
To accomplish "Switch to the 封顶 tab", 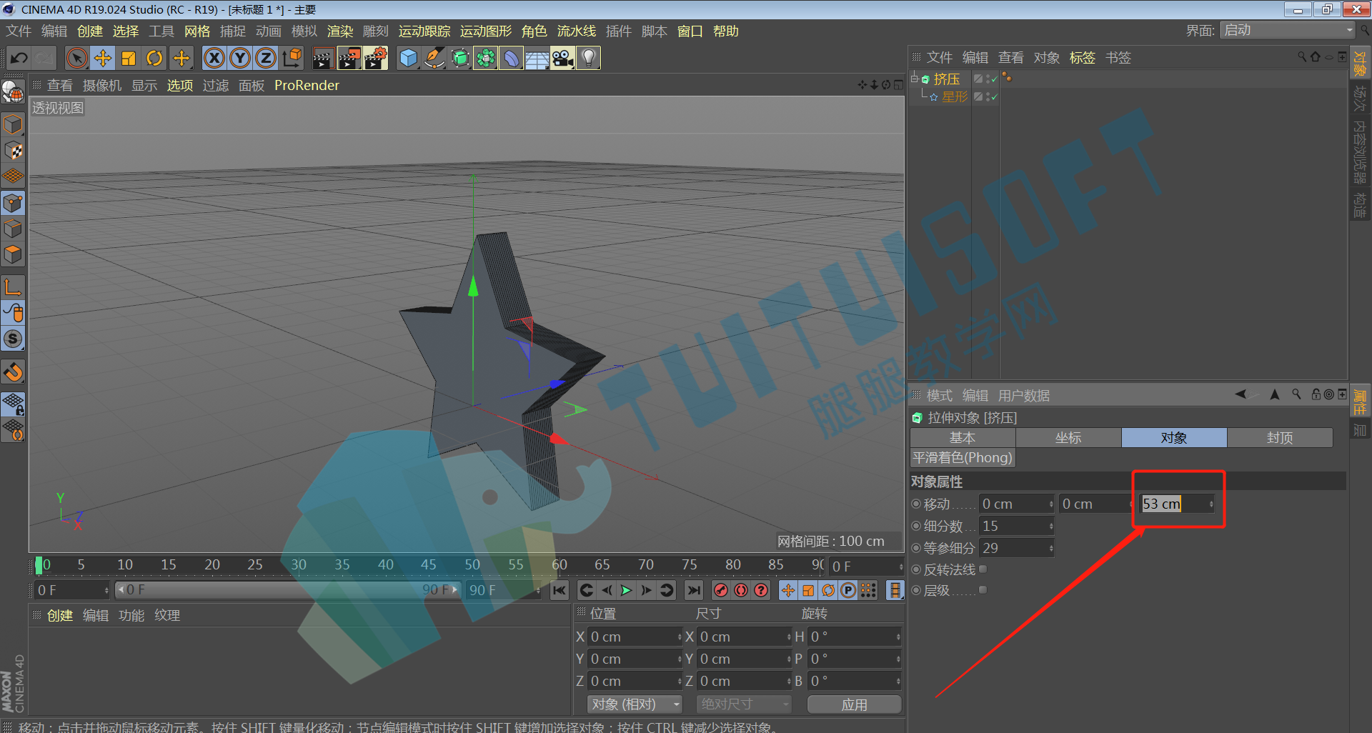I will coord(1280,437).
